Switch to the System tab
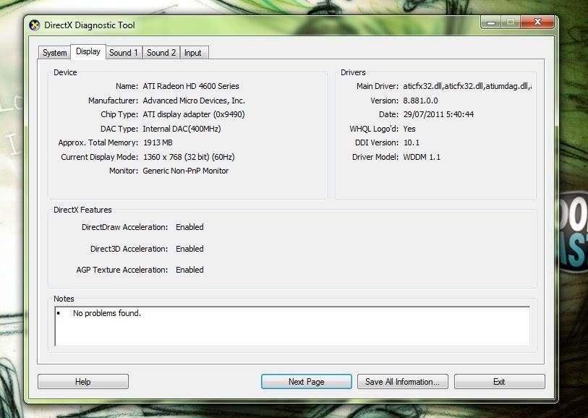Image resolution: width=588 pixels, height=418 pixels. (x=55, y=53)
